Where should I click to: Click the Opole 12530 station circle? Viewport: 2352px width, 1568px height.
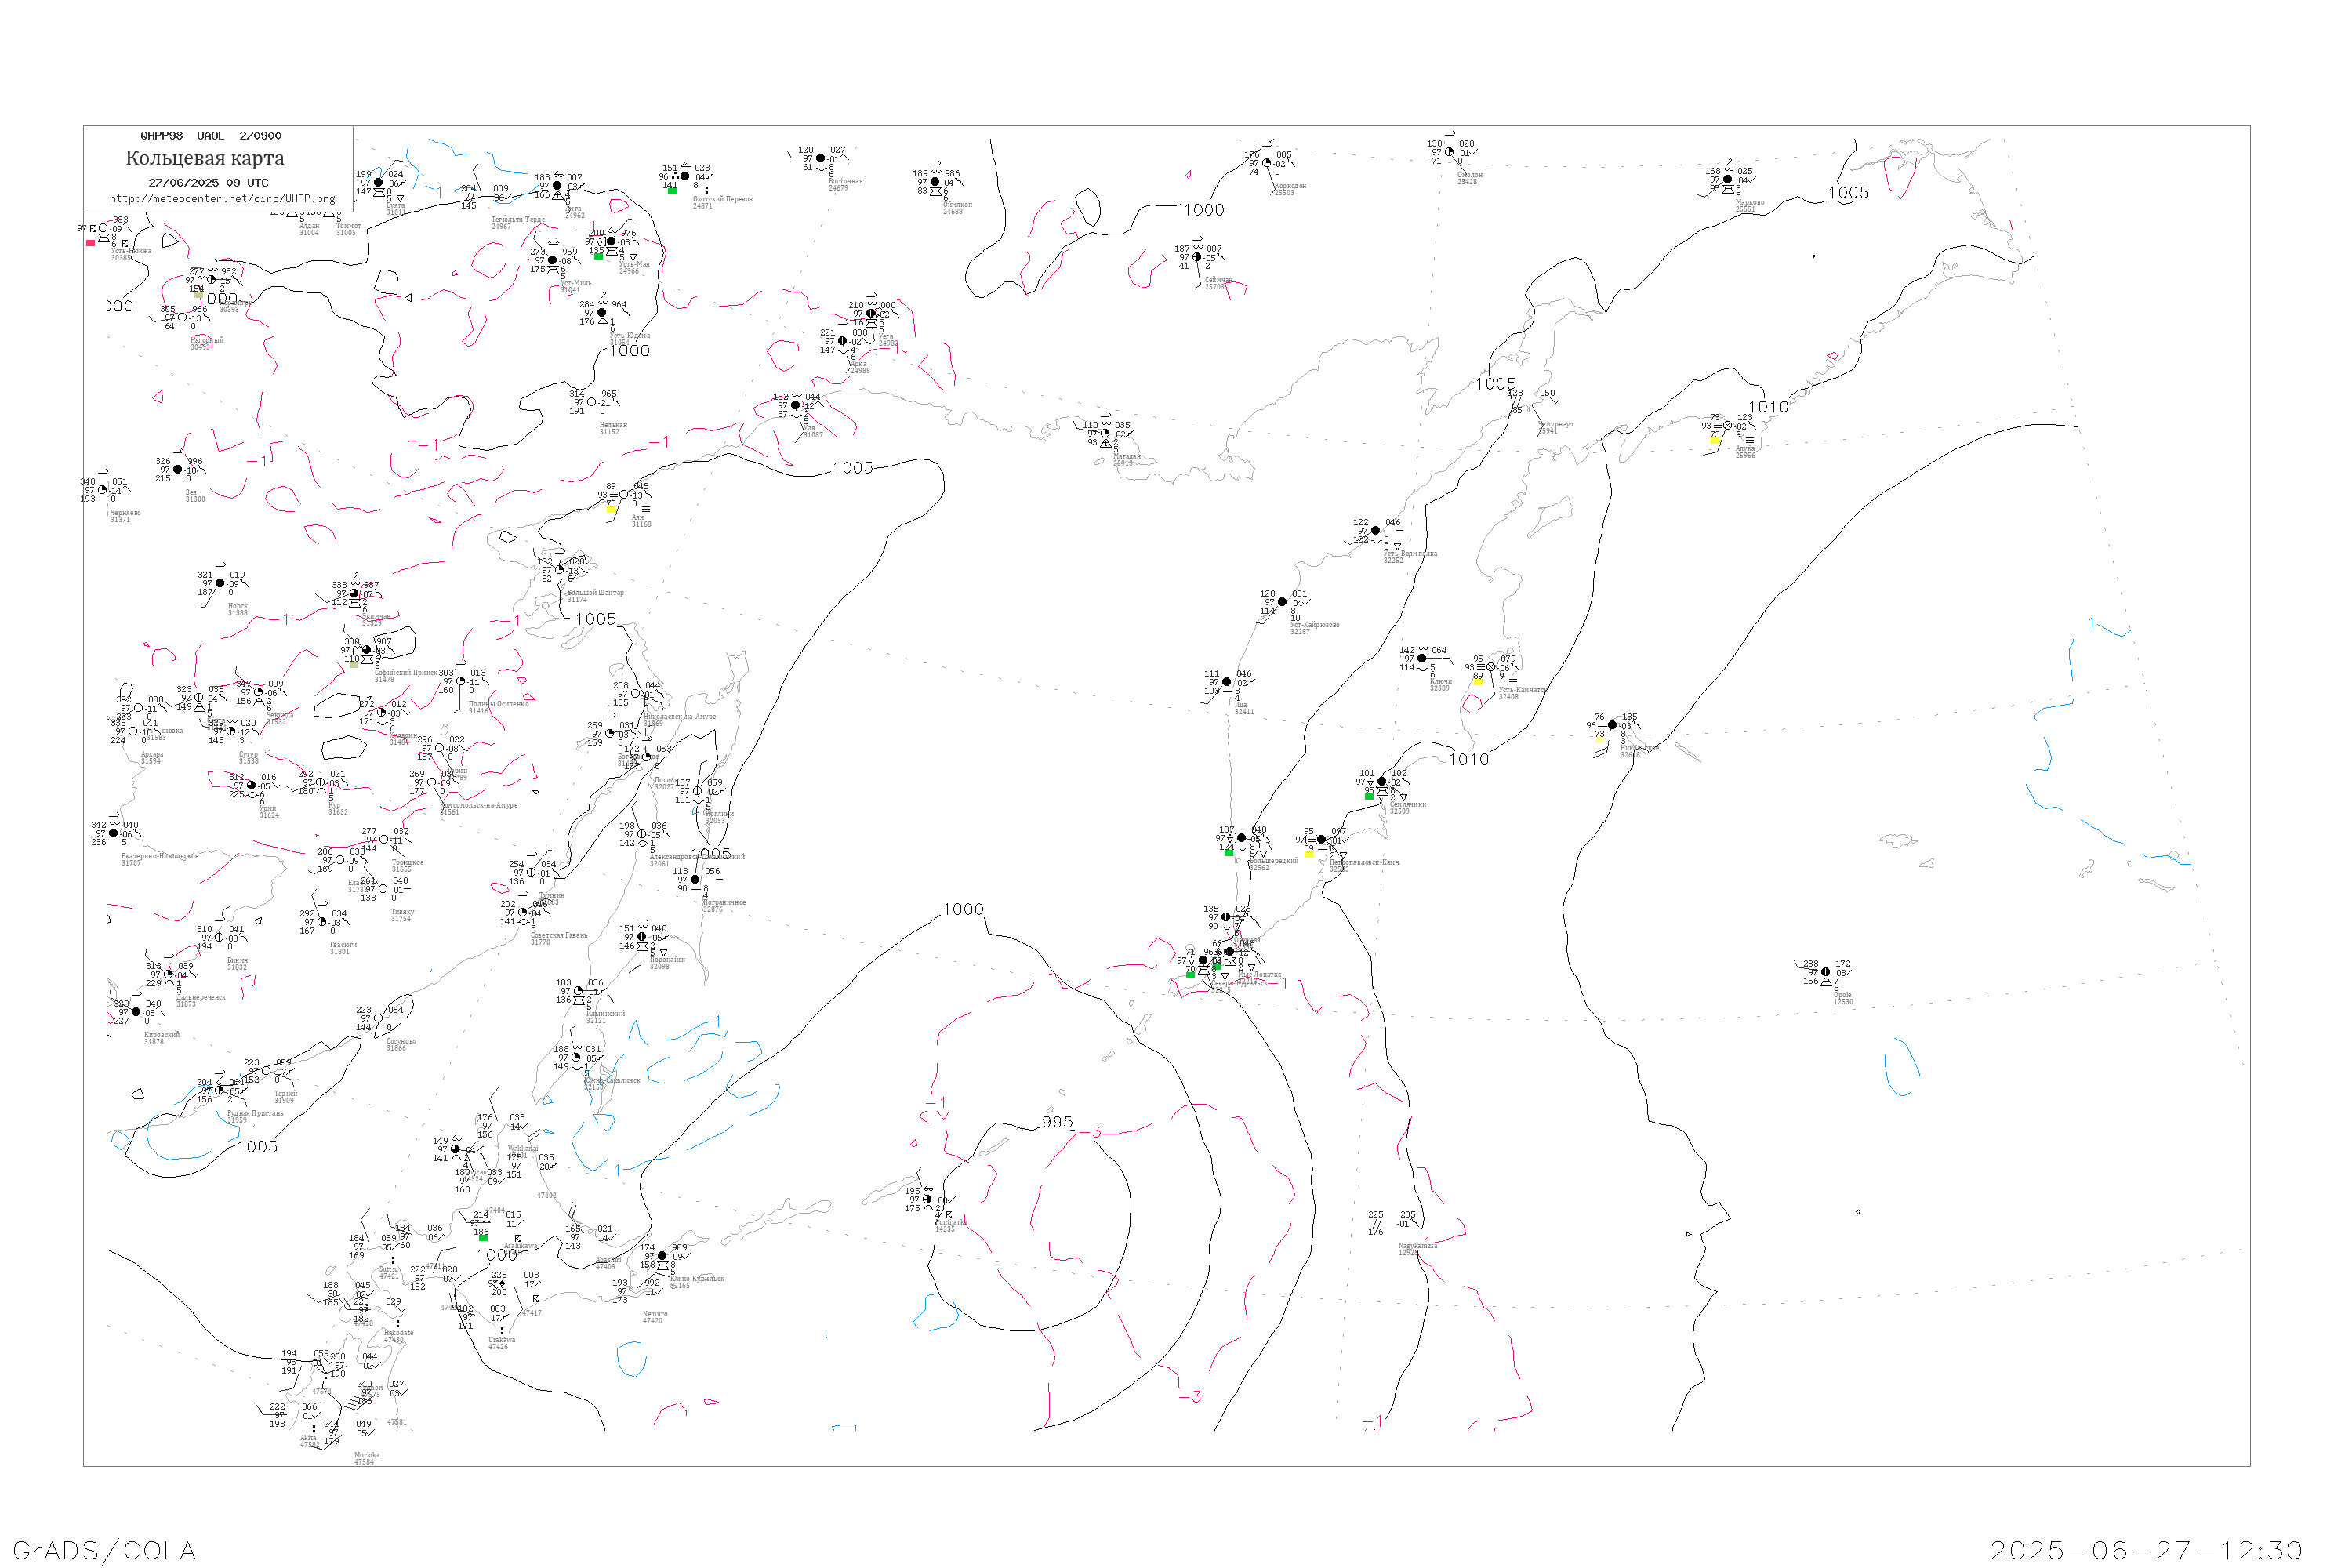tap(1826, 972)
